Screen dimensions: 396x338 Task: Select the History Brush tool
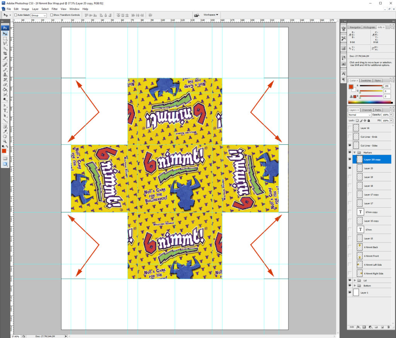(x=5, y=80)
